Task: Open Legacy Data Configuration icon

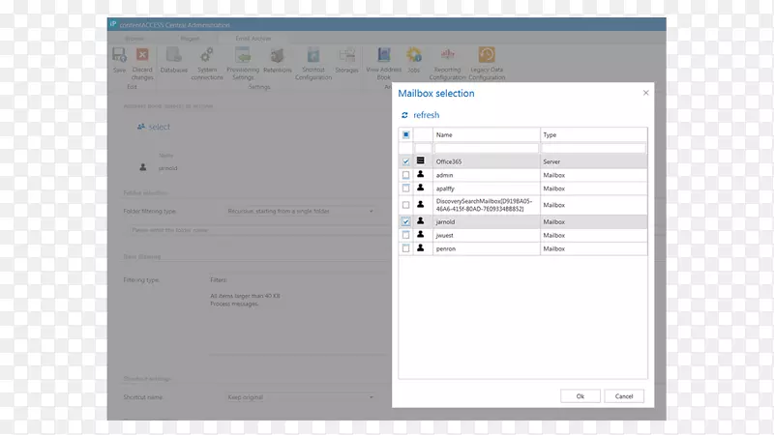Action: (x=487, y=55)
